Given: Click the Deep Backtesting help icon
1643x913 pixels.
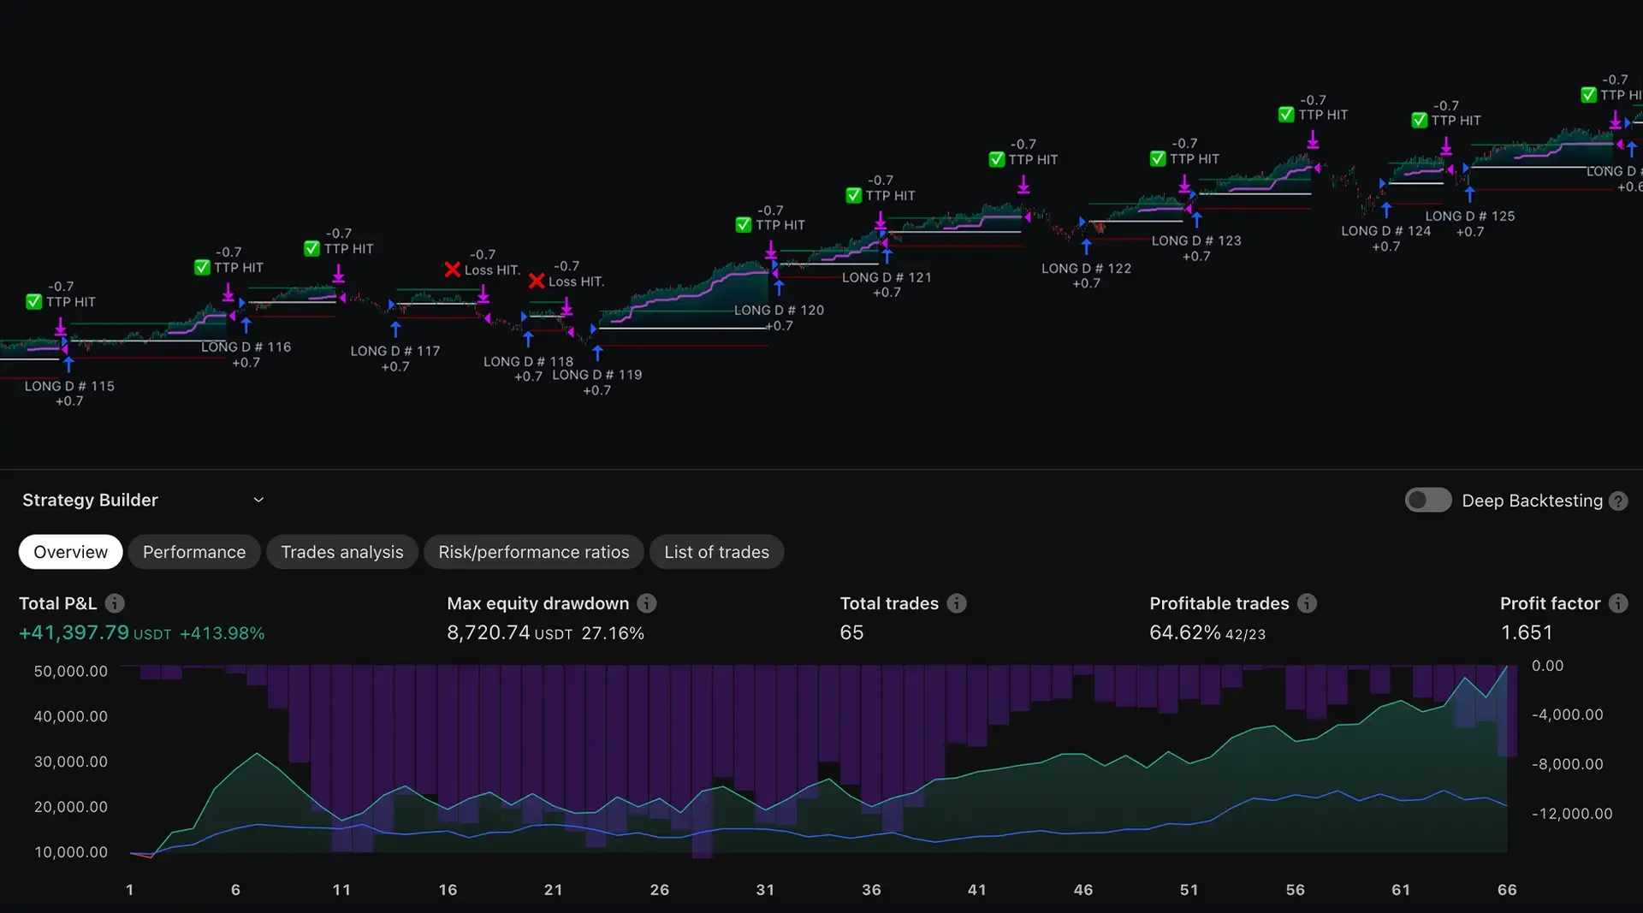Looking at the screenshot, I should coord(1617,501).
